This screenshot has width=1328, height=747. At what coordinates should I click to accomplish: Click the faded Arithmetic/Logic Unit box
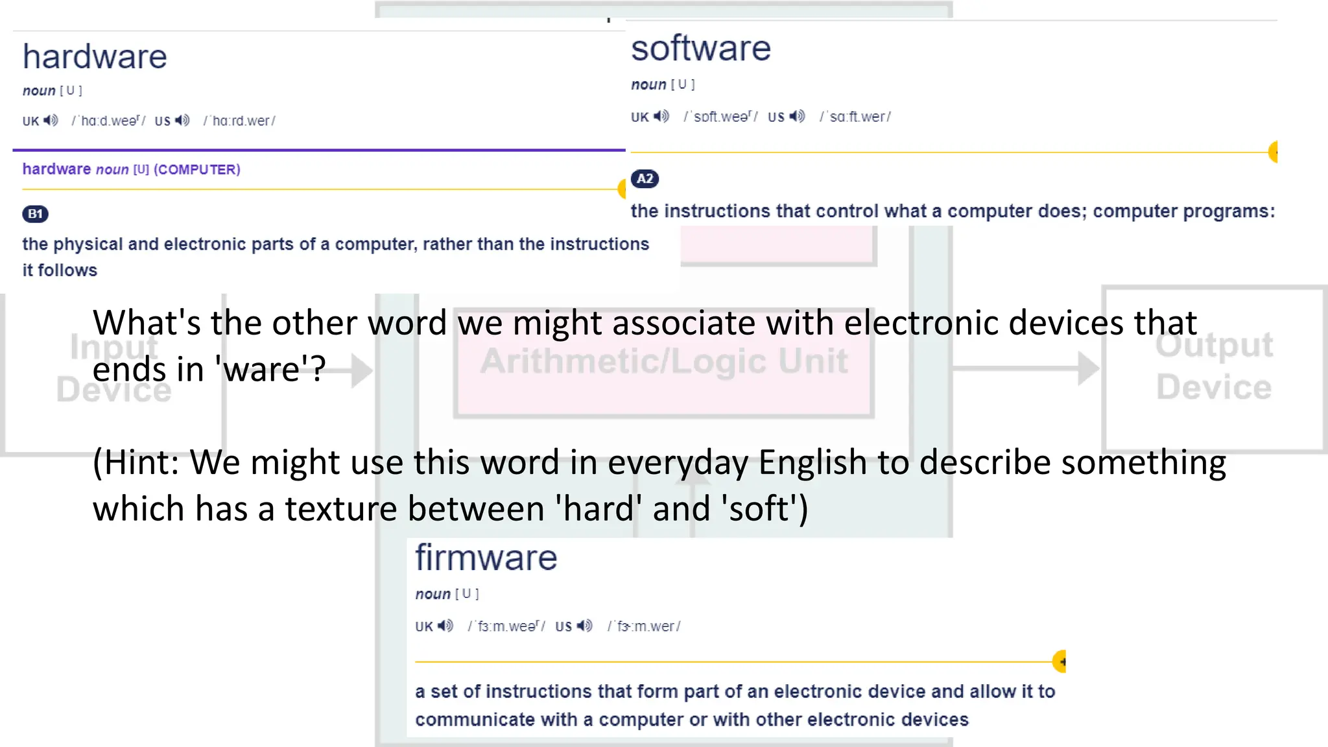tap(664, 362)
